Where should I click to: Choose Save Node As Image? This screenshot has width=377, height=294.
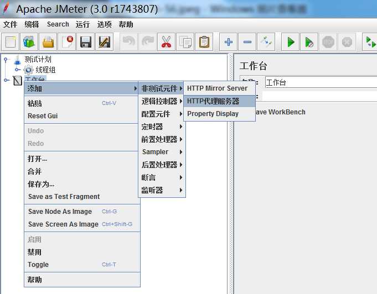[81, 212]
